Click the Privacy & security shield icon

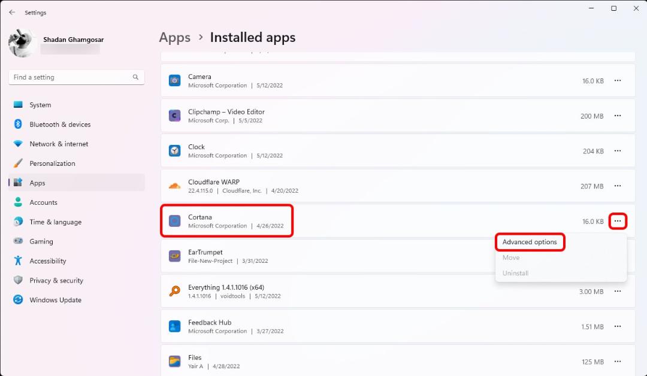[18, 280]
